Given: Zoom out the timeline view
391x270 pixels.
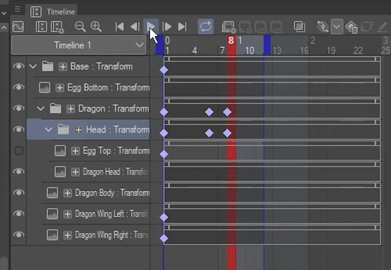Looking at the screenshot, I should [x=80, y=26].
